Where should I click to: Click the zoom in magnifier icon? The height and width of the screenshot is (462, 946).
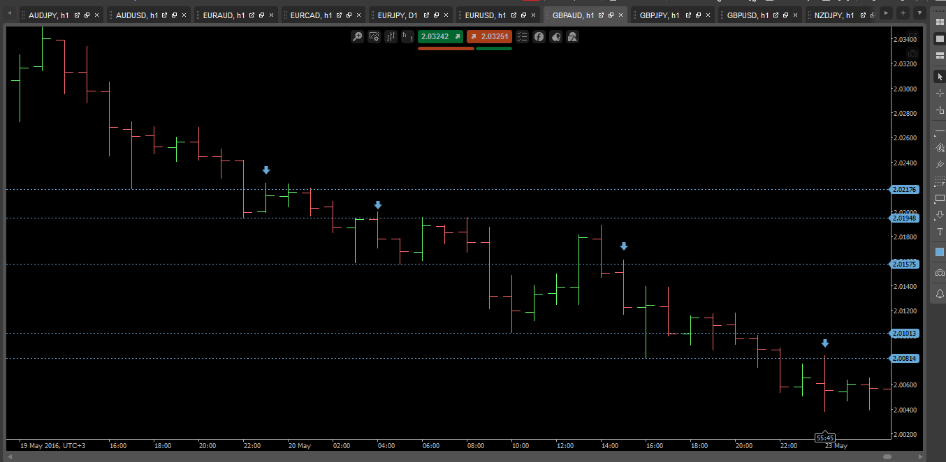tap(358, 36)
